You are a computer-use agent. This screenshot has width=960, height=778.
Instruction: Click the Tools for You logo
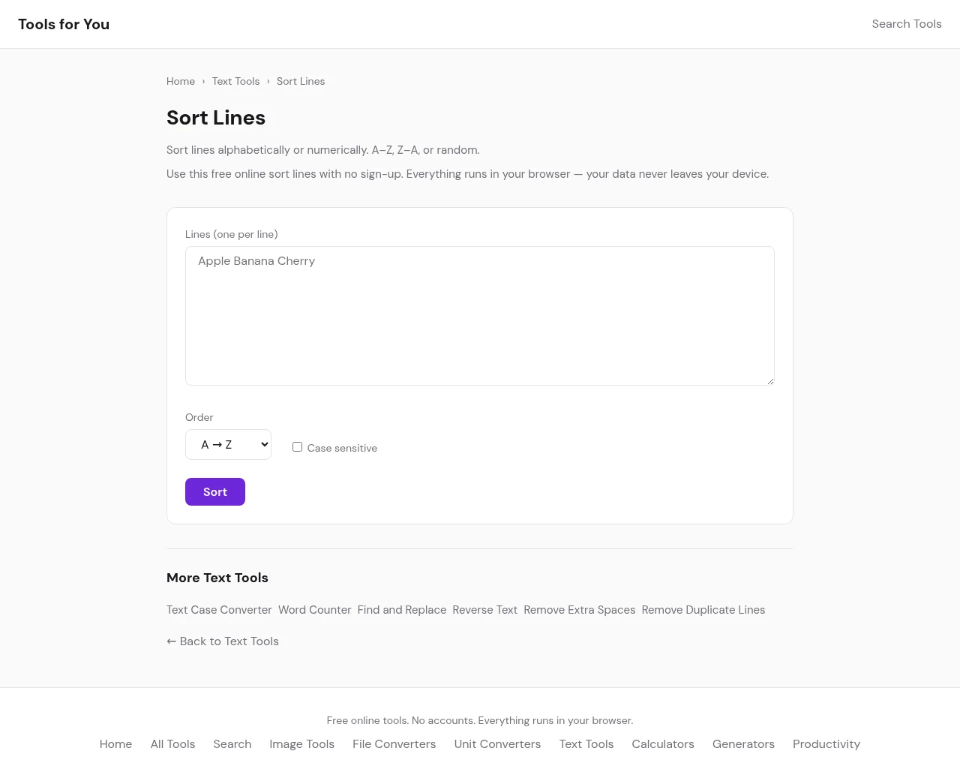(64, 24)
